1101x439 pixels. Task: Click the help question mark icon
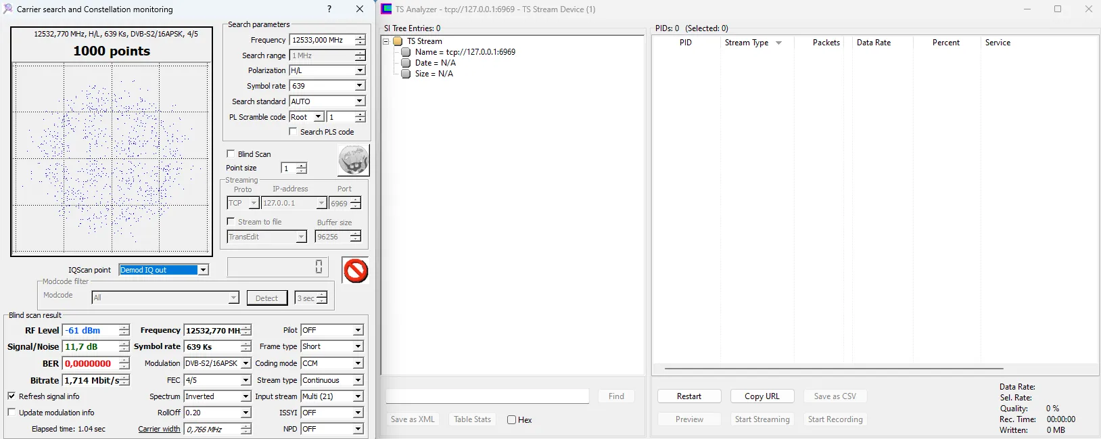[329, 9]
